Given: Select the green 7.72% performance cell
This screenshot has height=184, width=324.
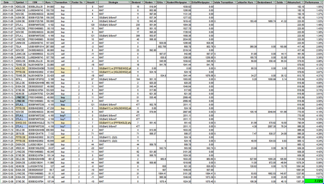Looking at the screenshot, I should 314,181.
